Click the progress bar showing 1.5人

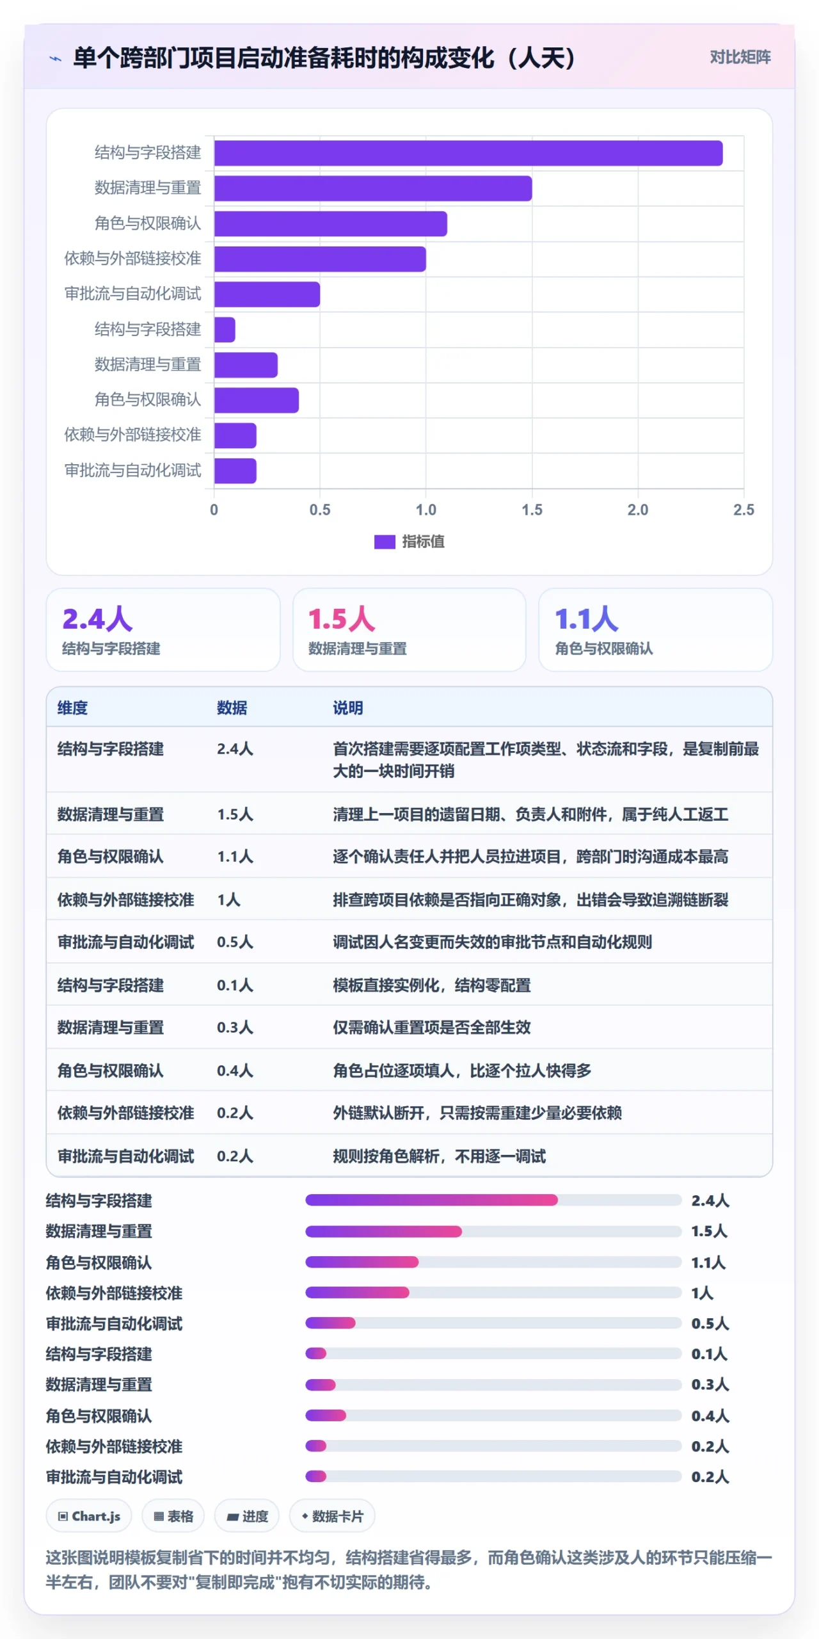click(x=493, y=1231)
